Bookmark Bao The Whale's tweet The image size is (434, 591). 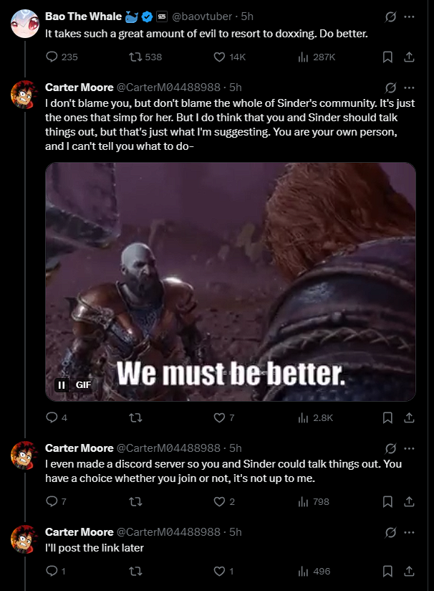pos(387,57)
